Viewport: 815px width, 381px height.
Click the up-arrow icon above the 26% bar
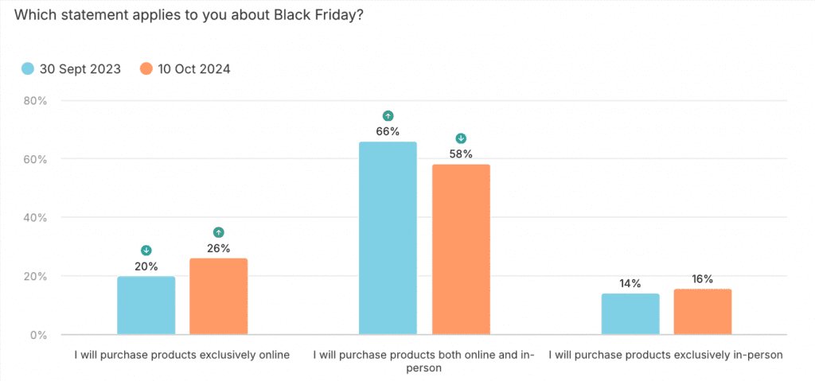tap(219, 232)
